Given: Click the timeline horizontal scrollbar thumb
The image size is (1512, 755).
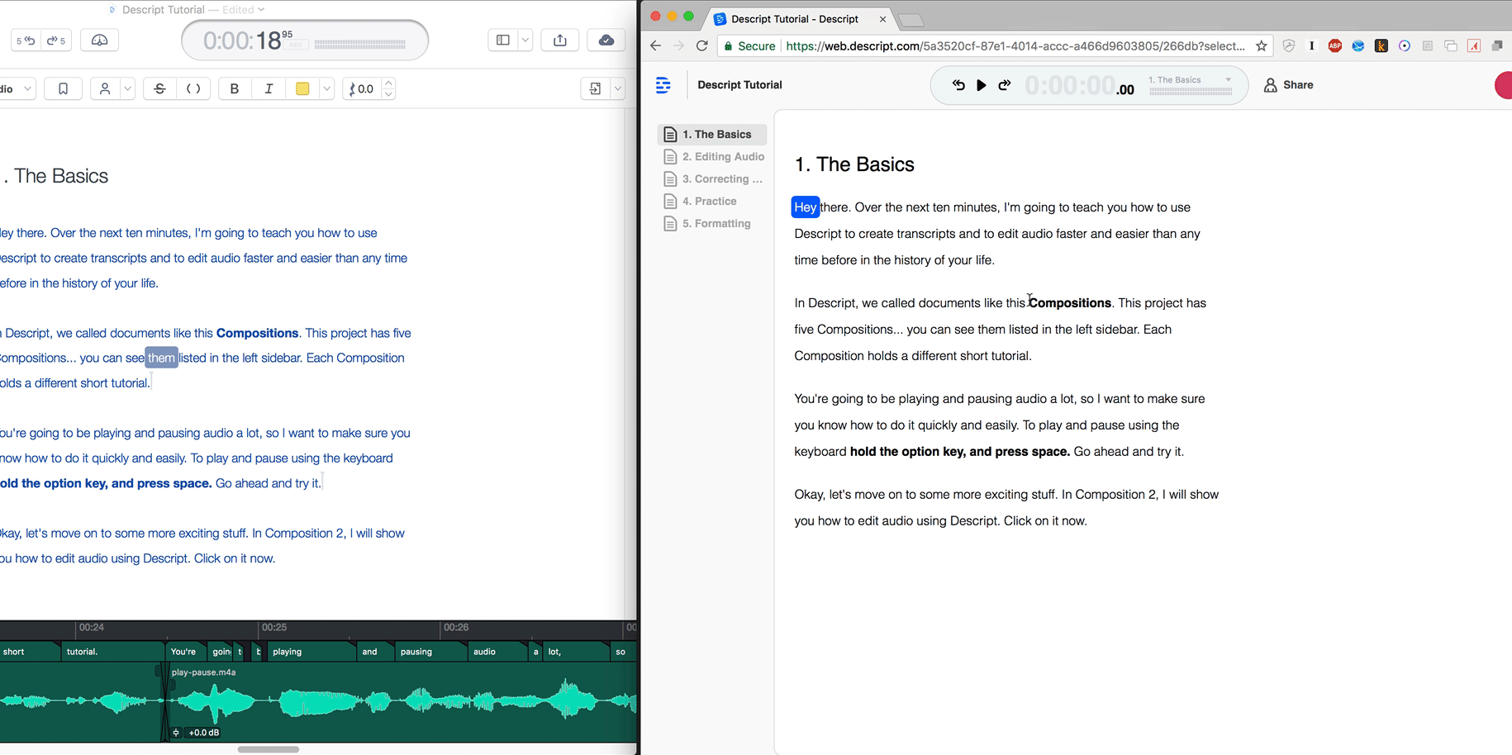Looking at the screenshot, I should pyautogui.click(x=269, y=749).
